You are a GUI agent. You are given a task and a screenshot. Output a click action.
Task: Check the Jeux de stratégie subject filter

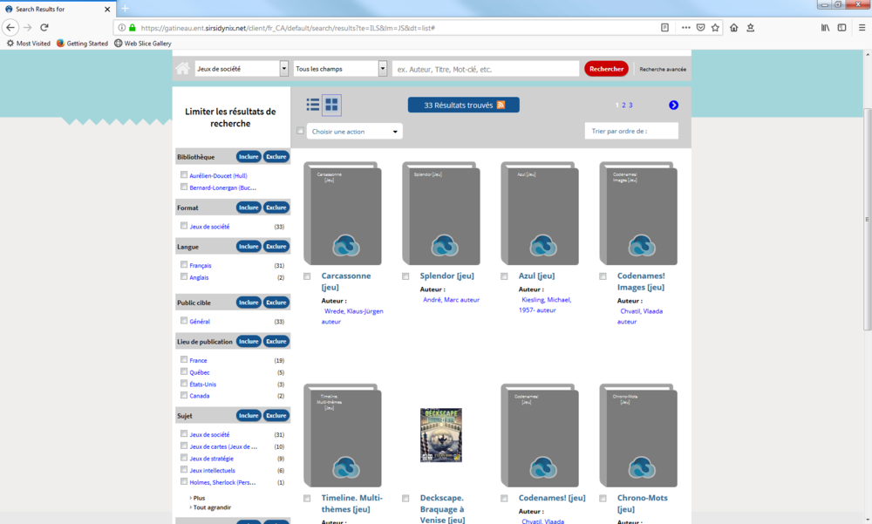[x=183, y=458]
